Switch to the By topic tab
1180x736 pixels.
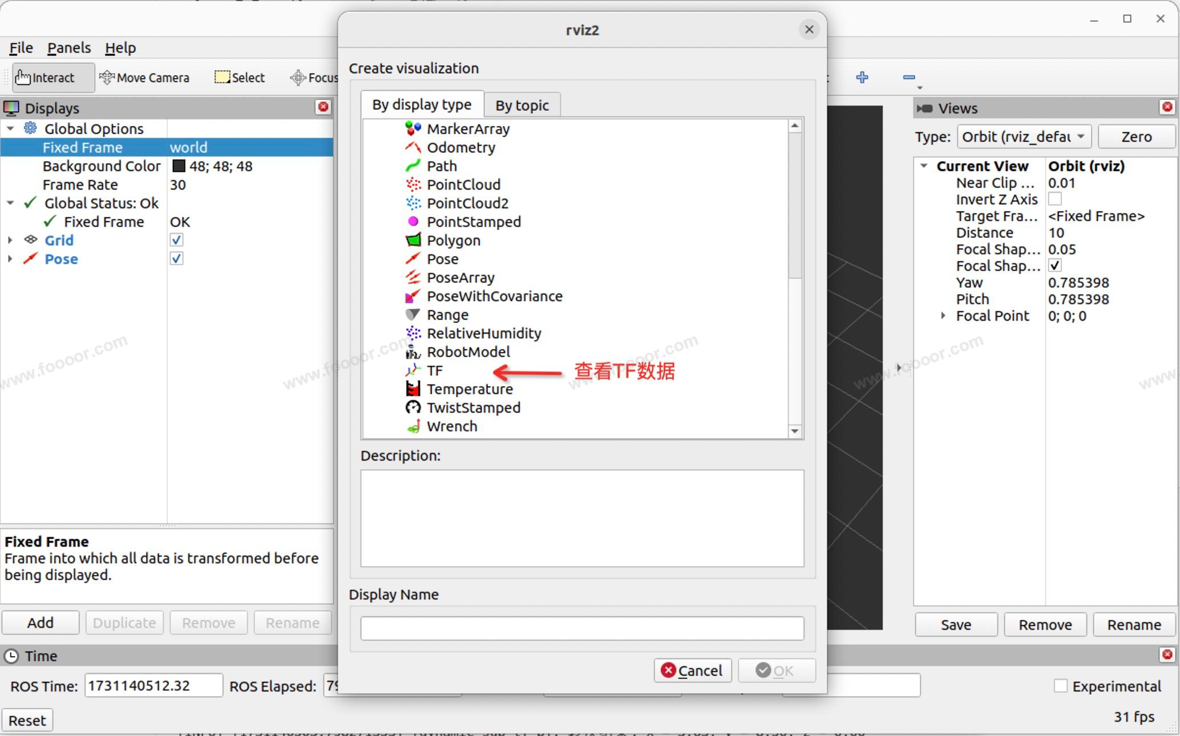coord(522,106)
